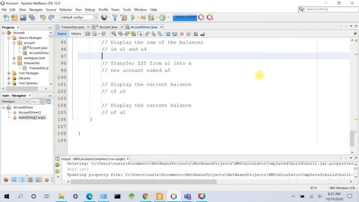This screenshot has width=359, height=202.
Task: Click the globe browser icon
Action: [x=104, y=17]
